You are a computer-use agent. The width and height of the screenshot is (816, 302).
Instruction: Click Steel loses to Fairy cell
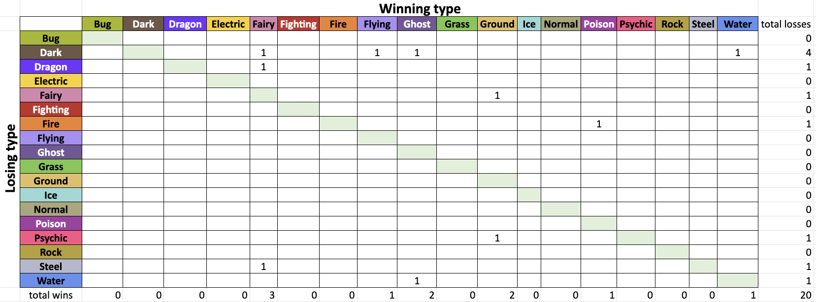coord(263,267)
